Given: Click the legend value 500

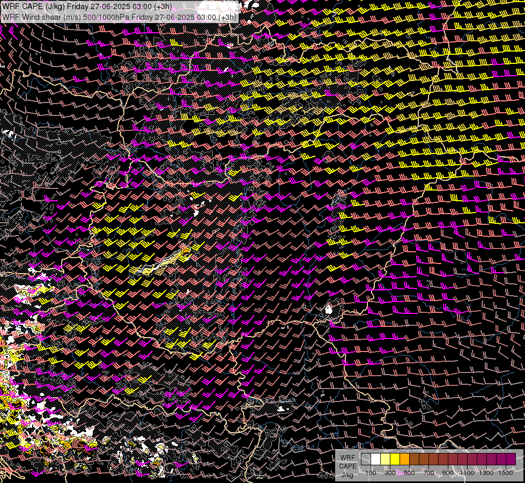Looking at the screenshot, I should pyautogui.click(x=409, y=473).
